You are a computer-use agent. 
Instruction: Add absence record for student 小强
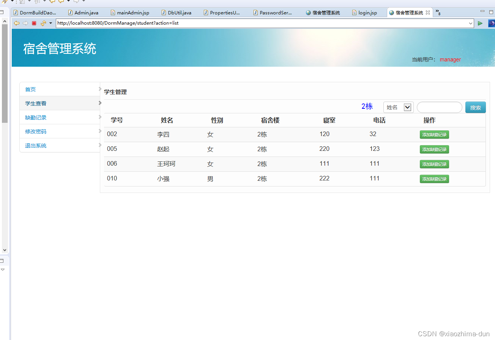point(434,179)
